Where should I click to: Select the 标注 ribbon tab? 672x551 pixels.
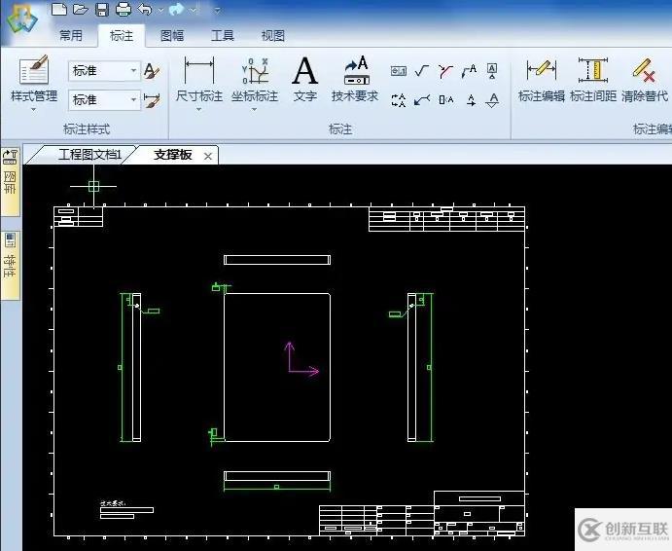[122, 35]
